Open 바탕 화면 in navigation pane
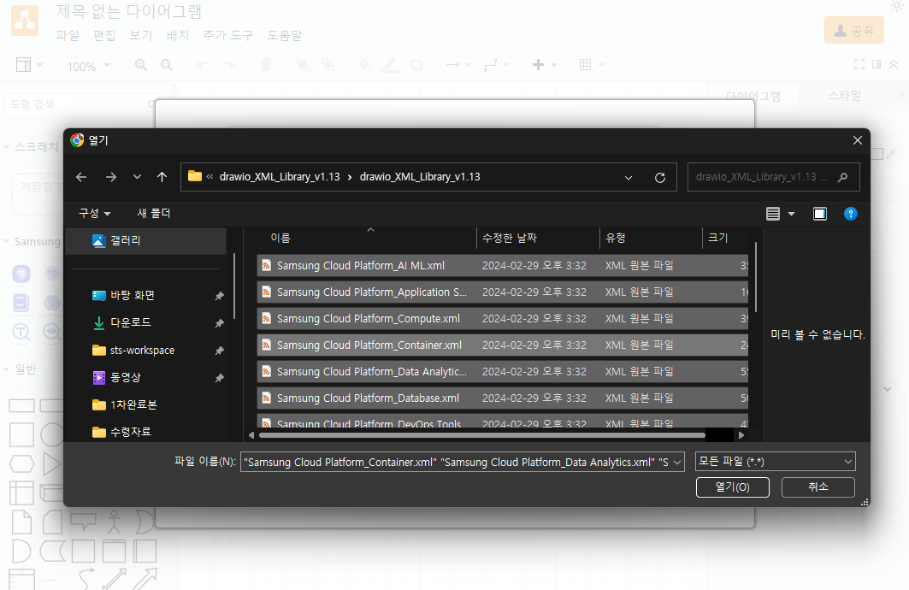The width and height of the screenshot is (909, 590). [133, 296]
